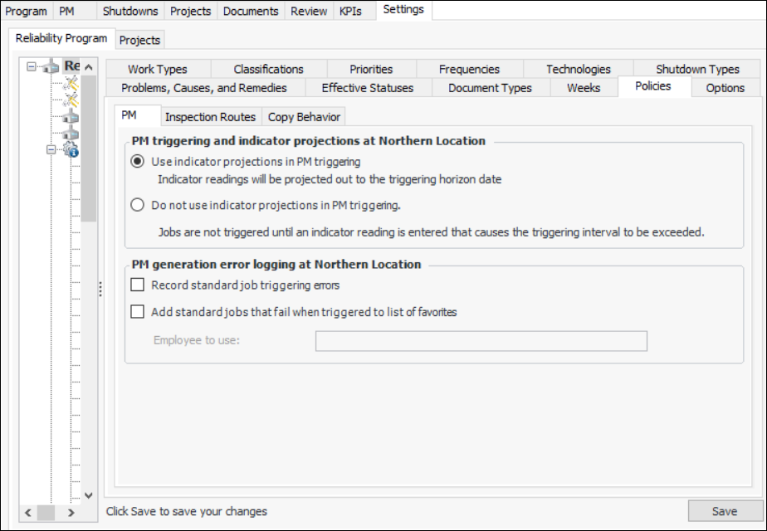767x531 pixels.
Task: Click the Employee to use field
Action: coord(481,341)
